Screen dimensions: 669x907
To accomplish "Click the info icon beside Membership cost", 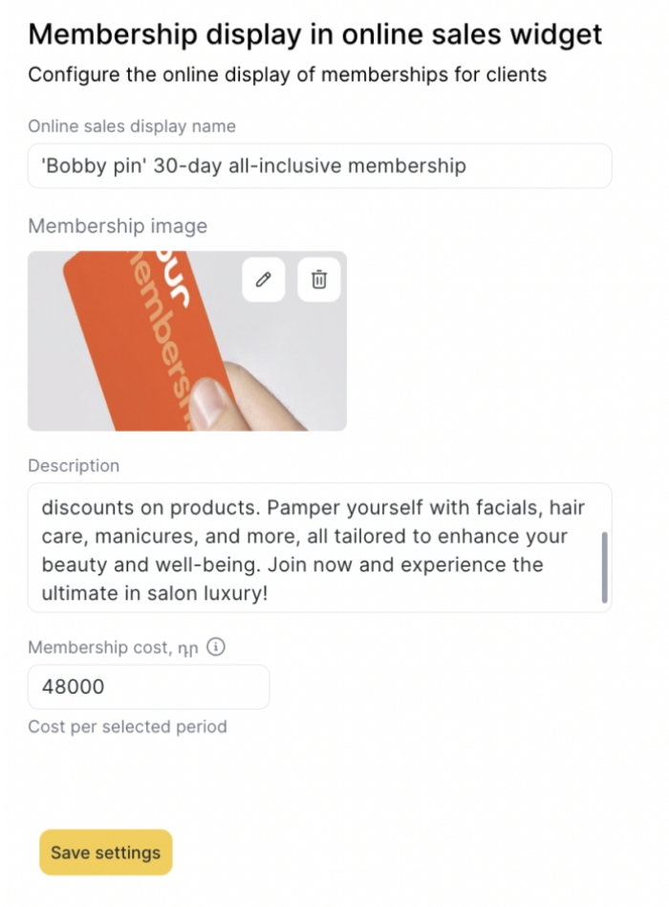I will 217,648.
